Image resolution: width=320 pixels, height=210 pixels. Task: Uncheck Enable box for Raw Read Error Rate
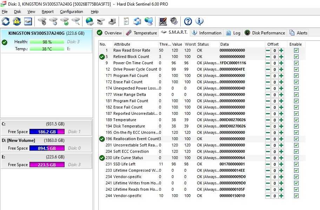pos(296,51)
